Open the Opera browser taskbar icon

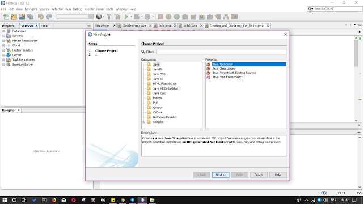click(x=74, y=200)
